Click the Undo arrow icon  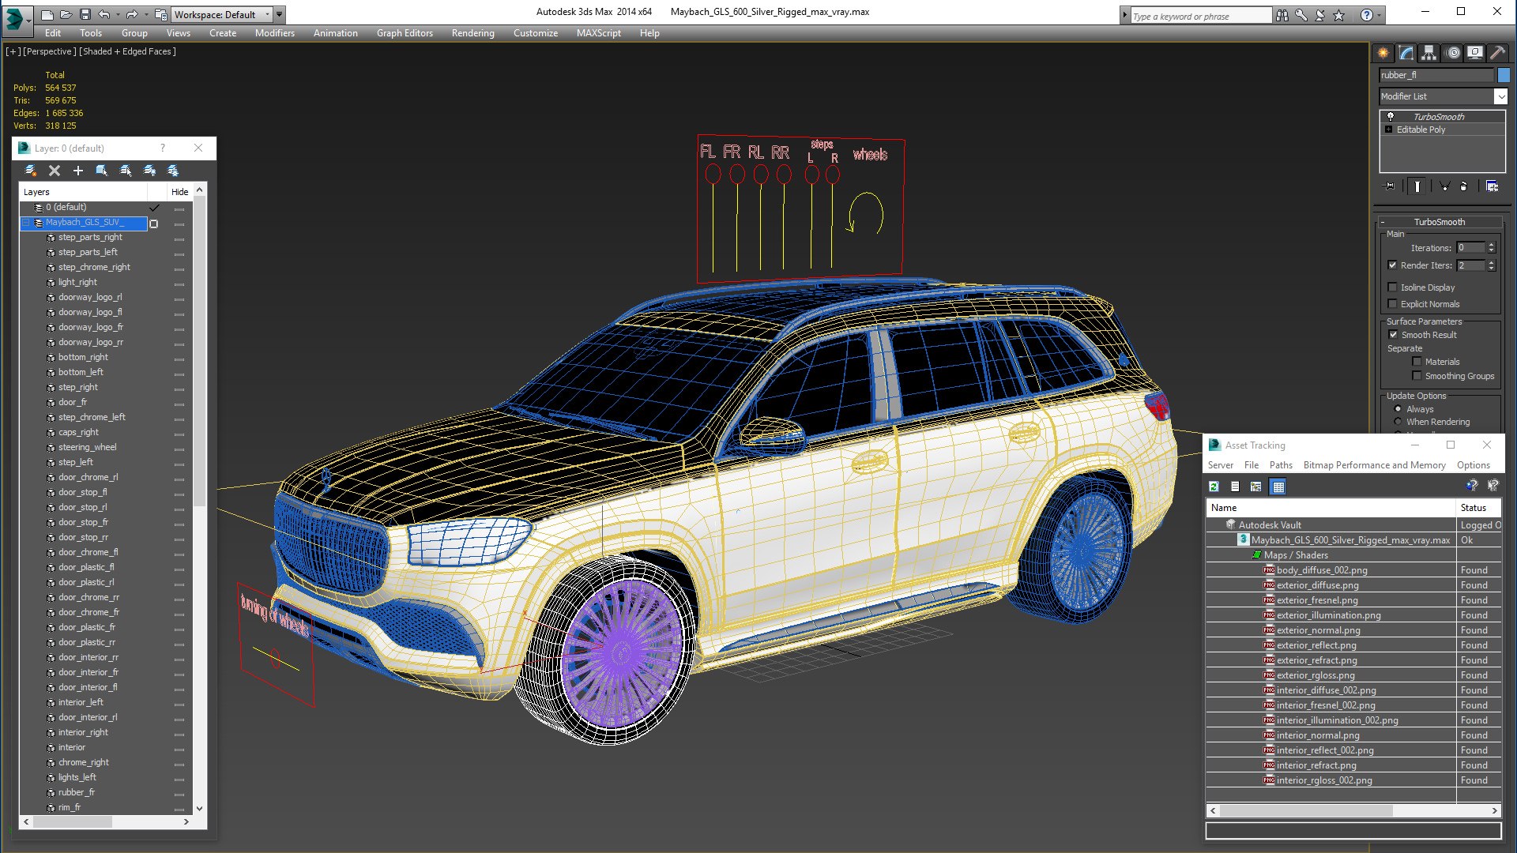coord(104,14)
